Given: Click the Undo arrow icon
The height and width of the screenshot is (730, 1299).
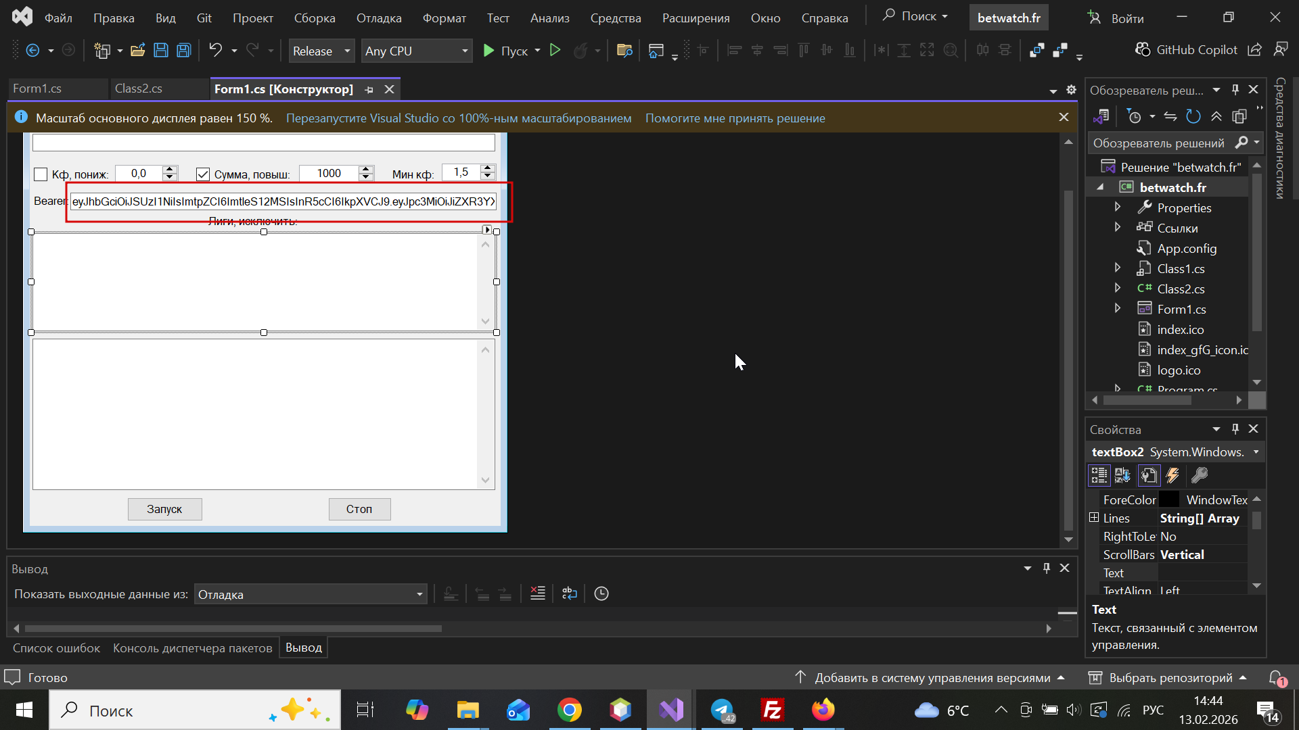Looking at the screenshot, I should tap(215, 50).
